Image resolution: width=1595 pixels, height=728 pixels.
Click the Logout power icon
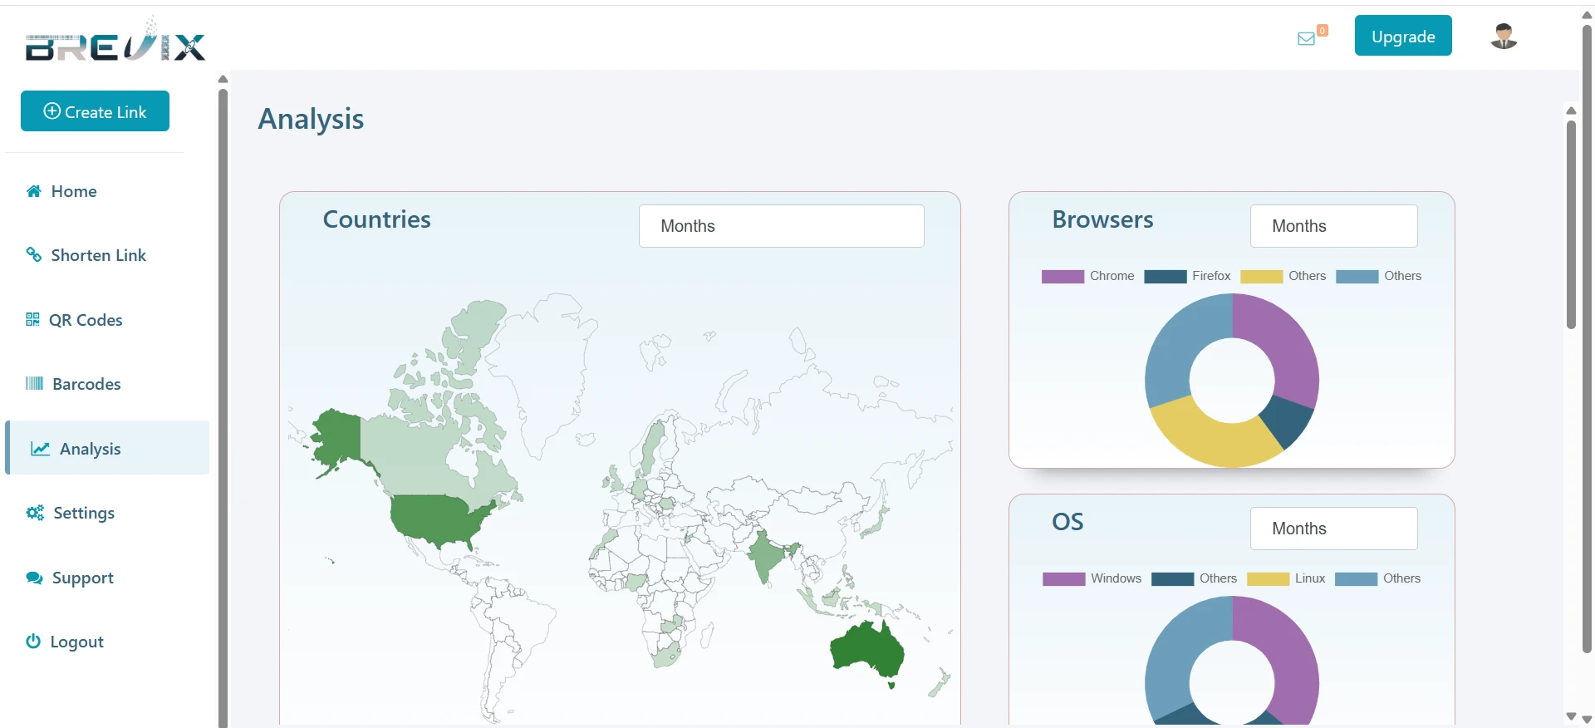[33, 642]
